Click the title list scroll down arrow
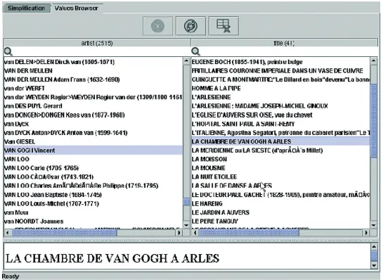The image size is (381, 280). tap(374, 225)
